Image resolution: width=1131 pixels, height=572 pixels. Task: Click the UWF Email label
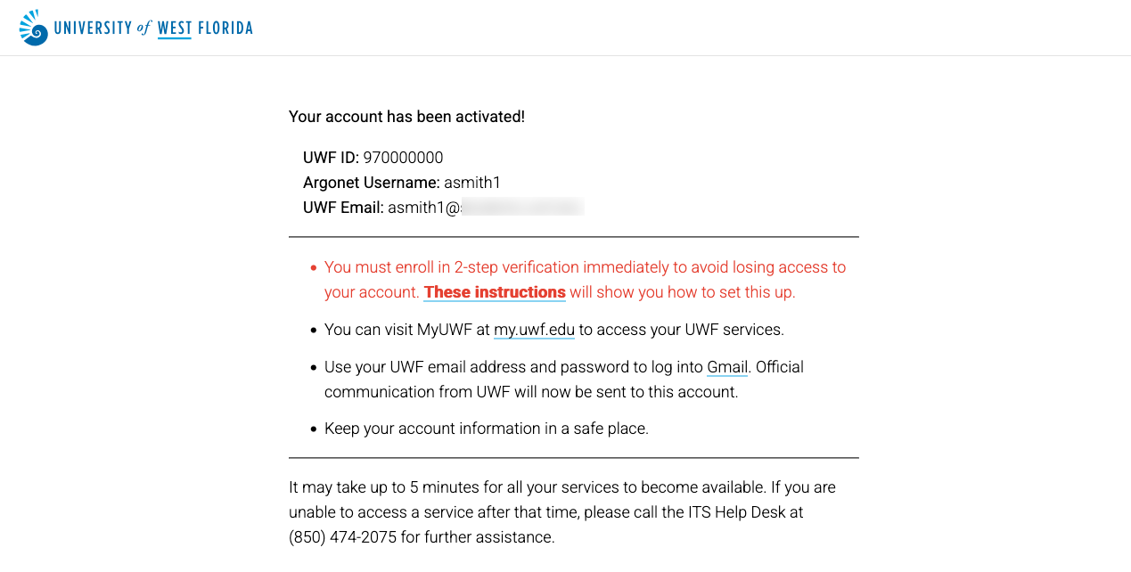pyautogui.click(x=343, y=208)
